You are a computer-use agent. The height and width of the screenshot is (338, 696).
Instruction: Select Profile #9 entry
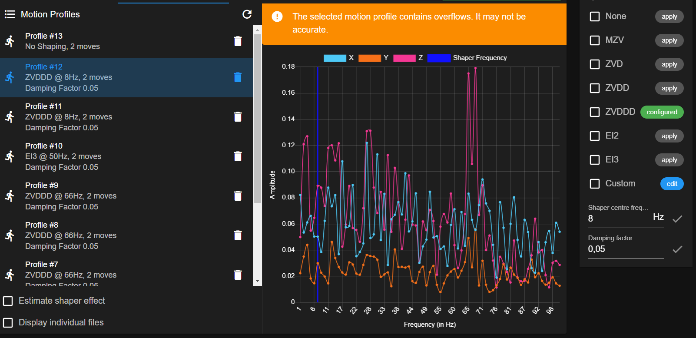tap(126, 196)
